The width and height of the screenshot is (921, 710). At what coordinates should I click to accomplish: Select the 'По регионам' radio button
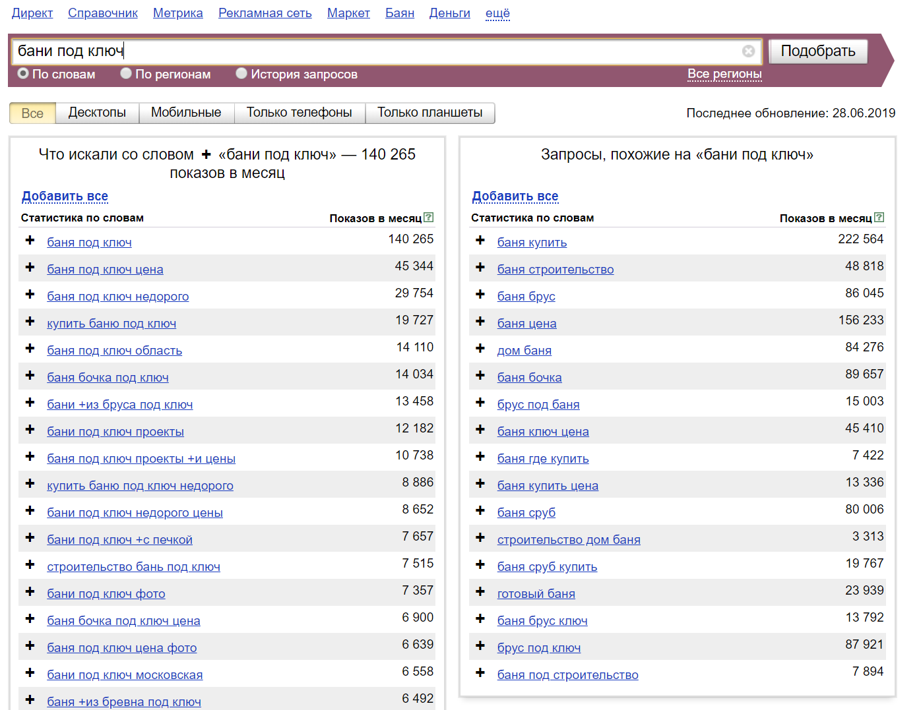[x=126, y=73]
